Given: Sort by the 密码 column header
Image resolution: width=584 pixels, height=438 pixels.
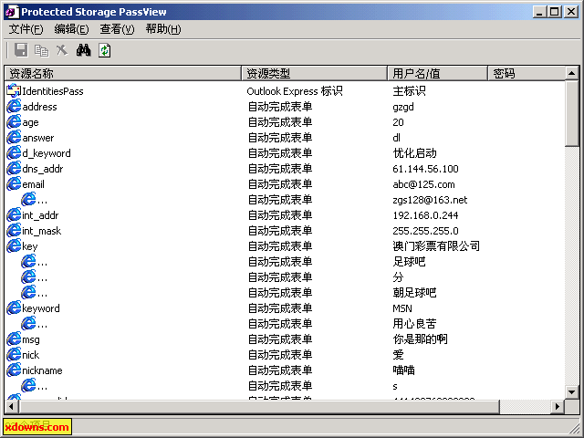Looking at the screenshot, I should click(x=527, y=73).
